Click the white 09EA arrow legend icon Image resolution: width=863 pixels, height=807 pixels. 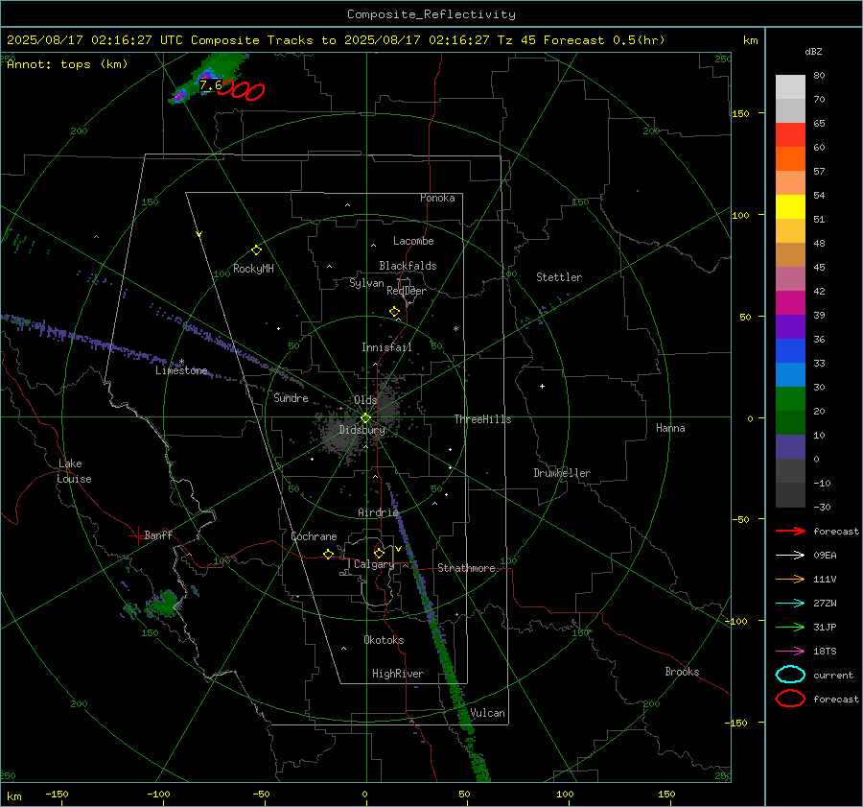(790, 555)
